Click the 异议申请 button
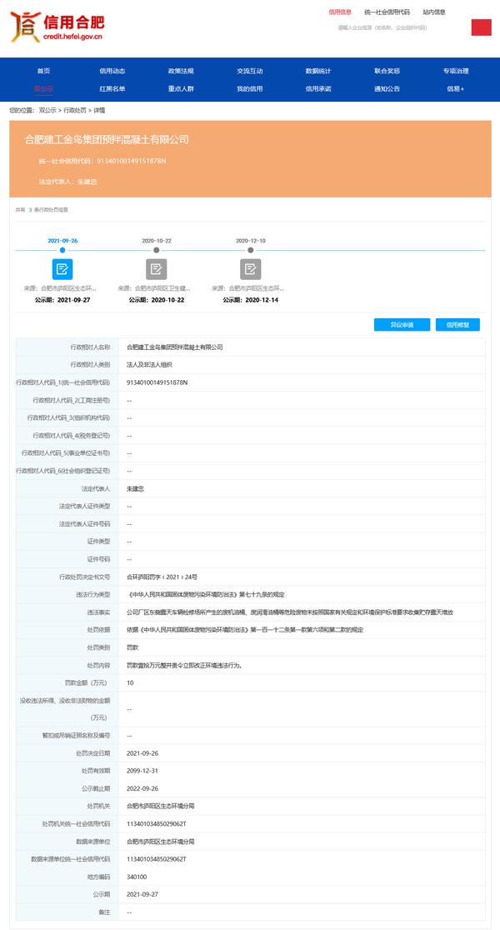Image resolution: width=500 pixels, height=930 pixels. pos(402,325)
